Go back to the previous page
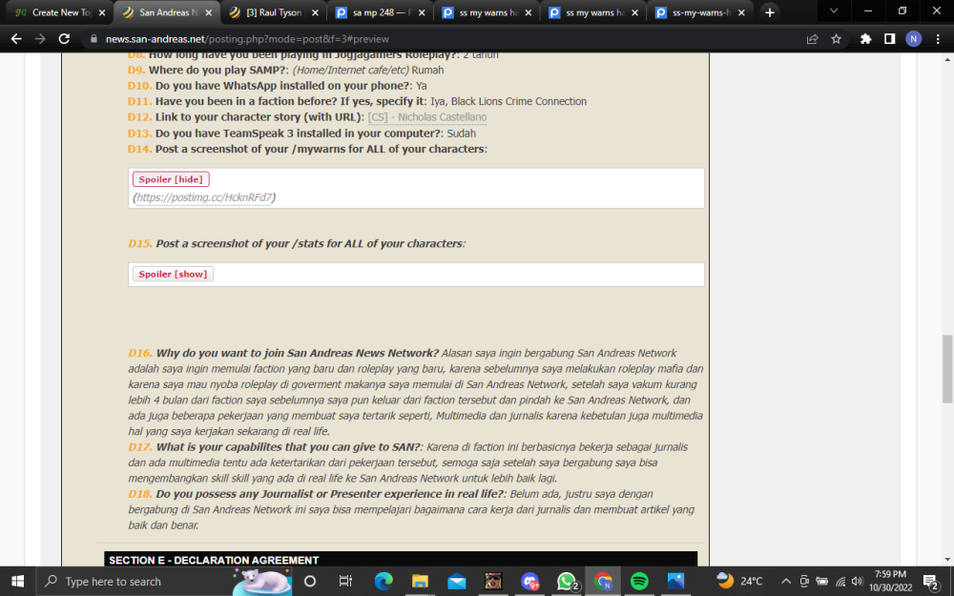The image size is (954, 596). 16,39
